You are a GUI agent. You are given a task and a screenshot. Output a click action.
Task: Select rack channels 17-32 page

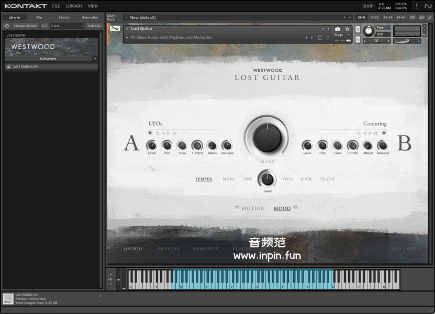(374, 17)
